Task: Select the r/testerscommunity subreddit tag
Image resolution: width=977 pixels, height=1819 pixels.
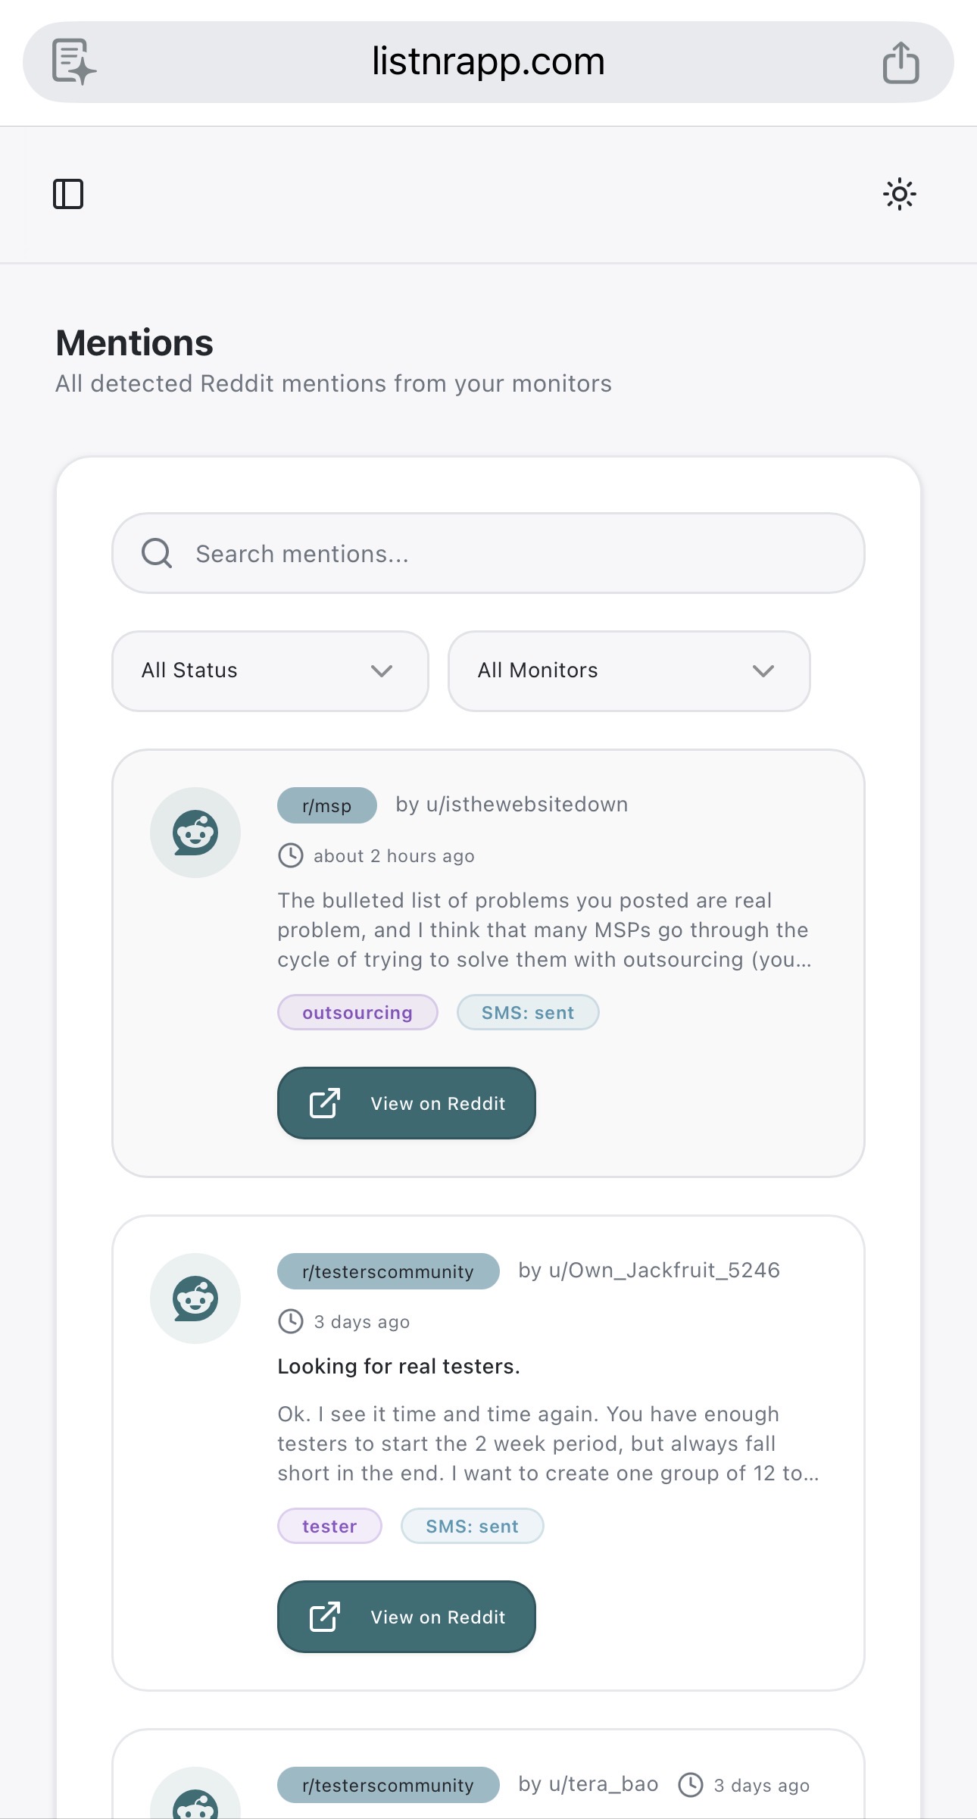Action: click(x=388, y=1271)
